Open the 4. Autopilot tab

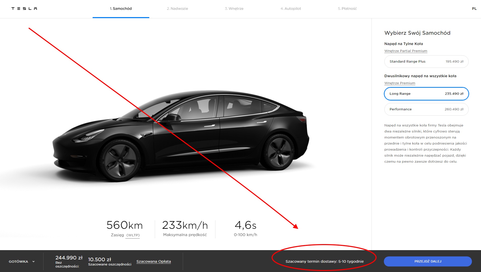(x=291, y=9)
